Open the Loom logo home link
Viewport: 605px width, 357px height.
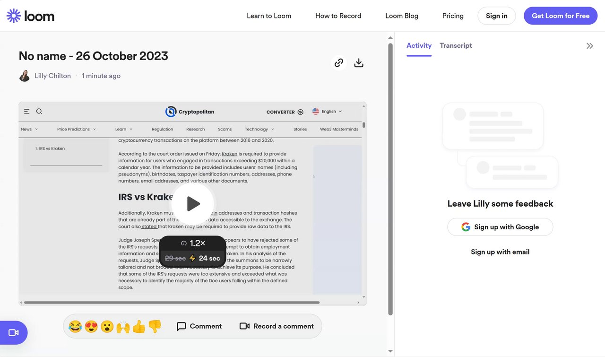click(30, 16)
